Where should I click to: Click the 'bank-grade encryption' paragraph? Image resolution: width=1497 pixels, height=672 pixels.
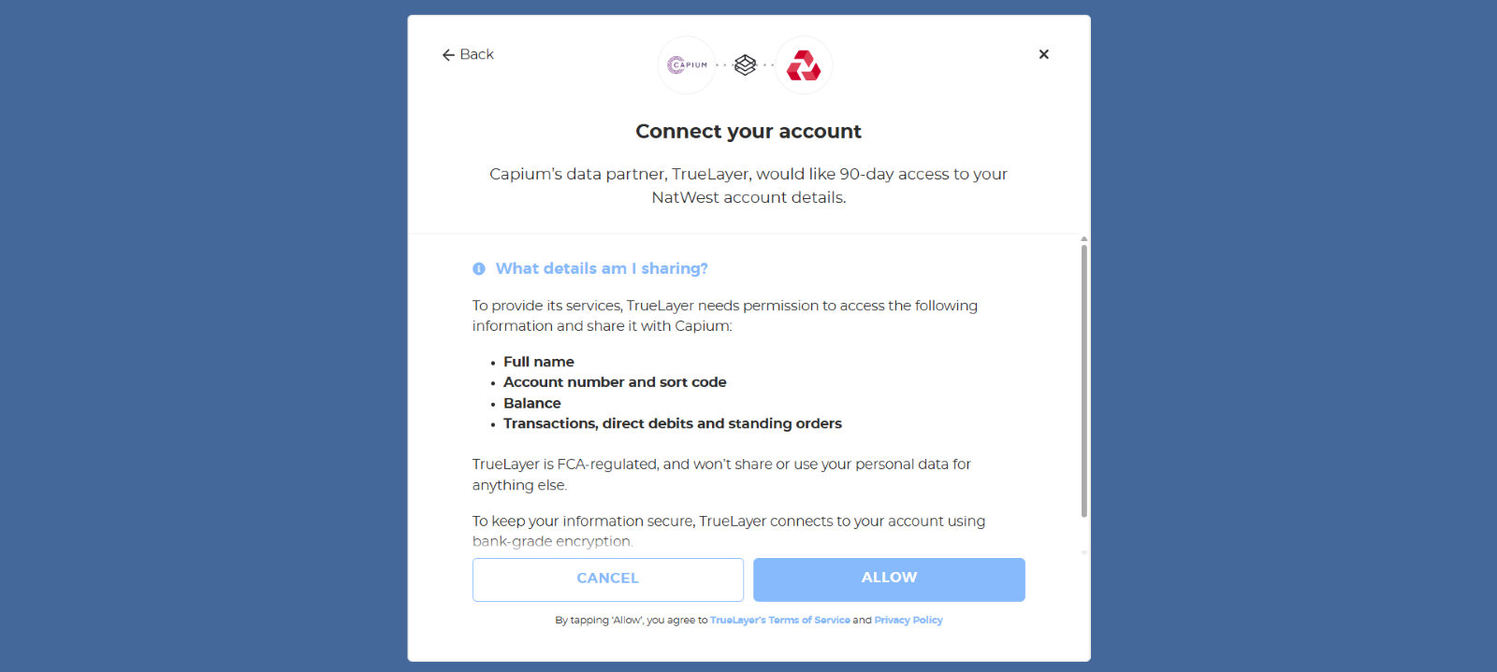(x=729, y=531)
